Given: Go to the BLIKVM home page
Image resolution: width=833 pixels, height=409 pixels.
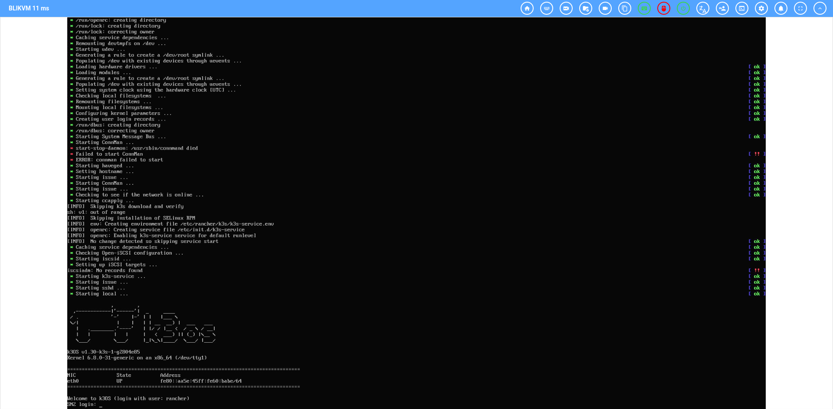Looking at the screenshot, I should click(x=527, y=8).
